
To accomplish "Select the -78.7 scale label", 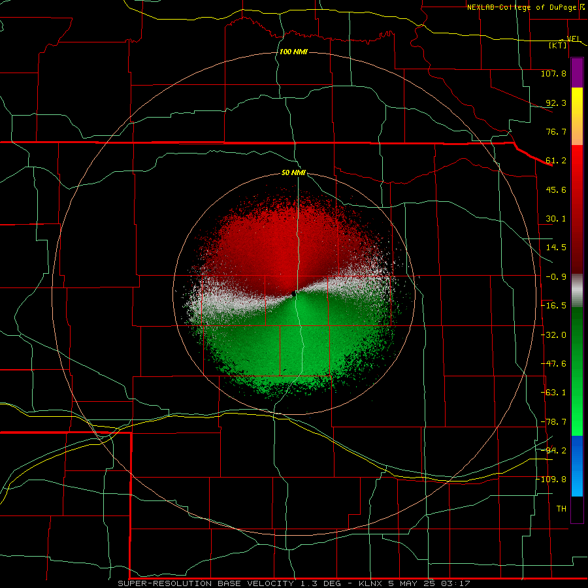I will pyautogui.click(x=553, y=422).
